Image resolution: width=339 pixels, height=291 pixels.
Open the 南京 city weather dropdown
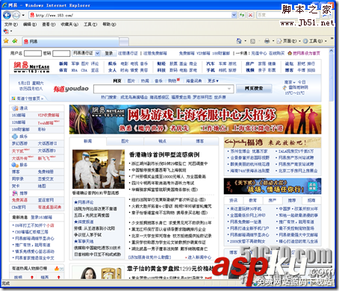pos(290,82)
